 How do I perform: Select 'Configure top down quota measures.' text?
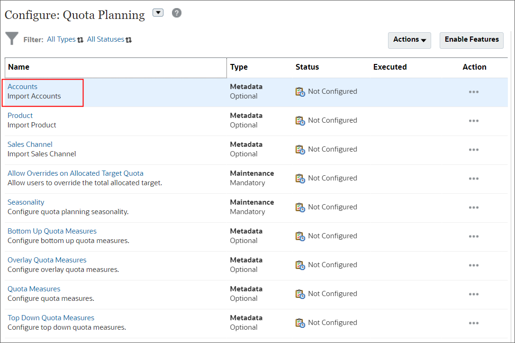[x=67, y=327]
